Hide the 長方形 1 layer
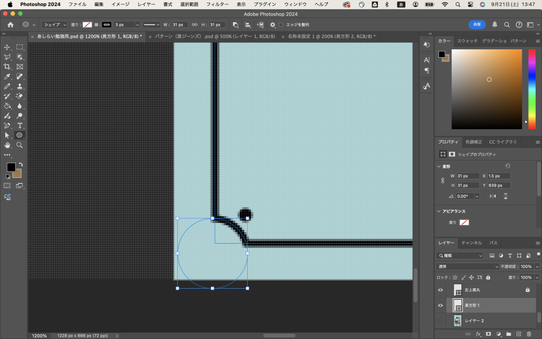Viewport: 542px width, 339px height. [440, 305]
